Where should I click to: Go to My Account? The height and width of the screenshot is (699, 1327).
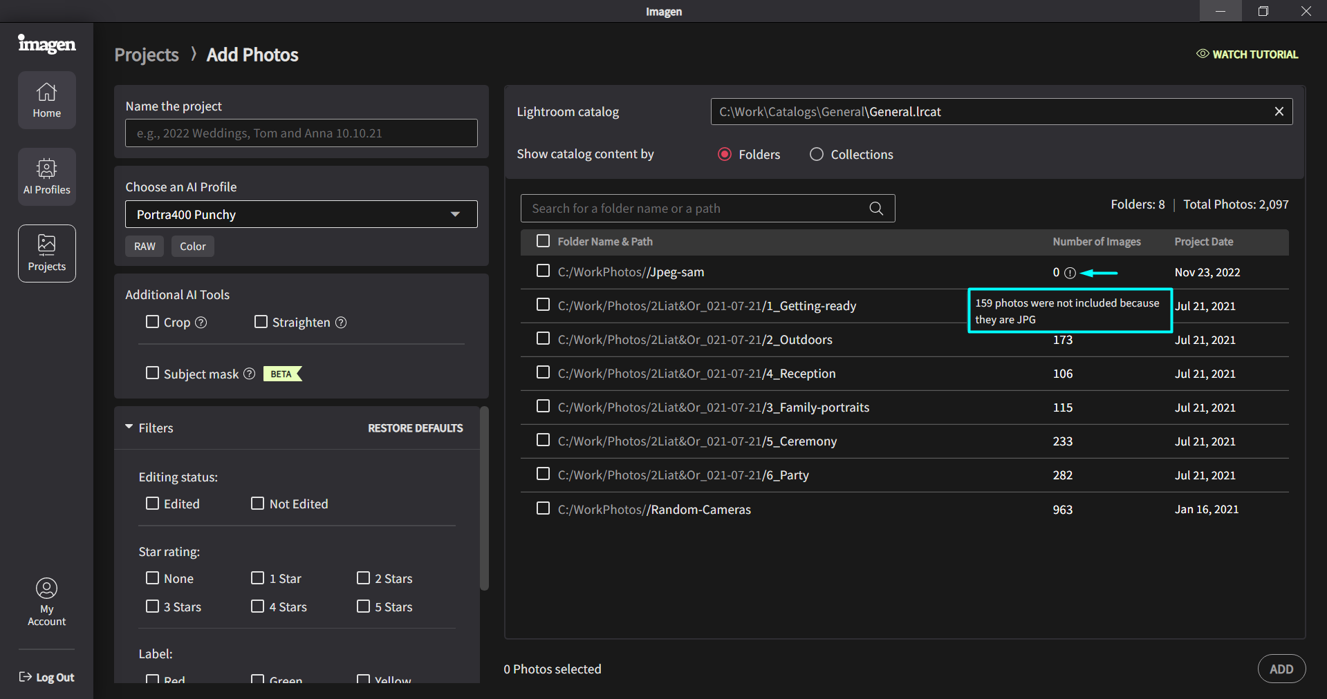[x=46, y=602]
